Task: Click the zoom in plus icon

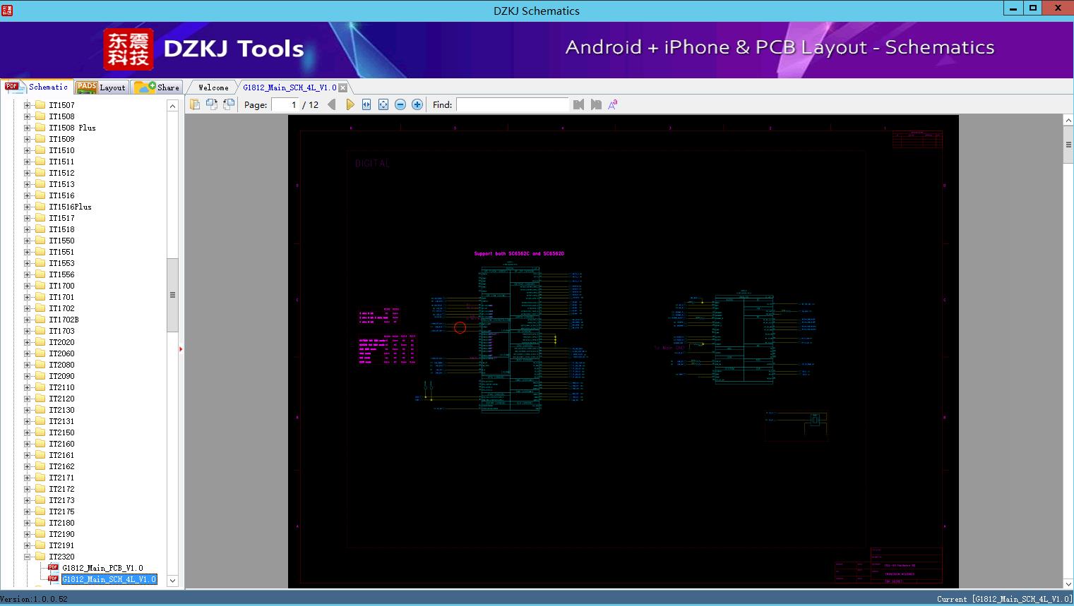Action: (417, 104)
